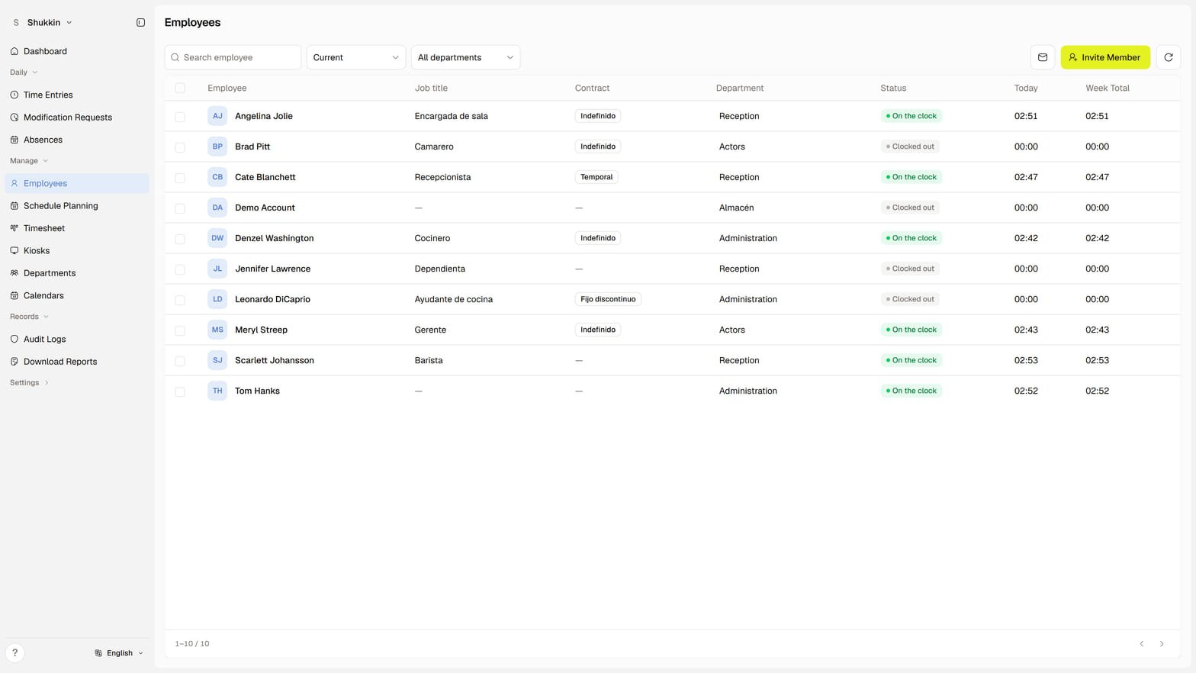Click the Invite Member button
The height and width of the screenshot is (673, 1196).
click(1105, 57)
